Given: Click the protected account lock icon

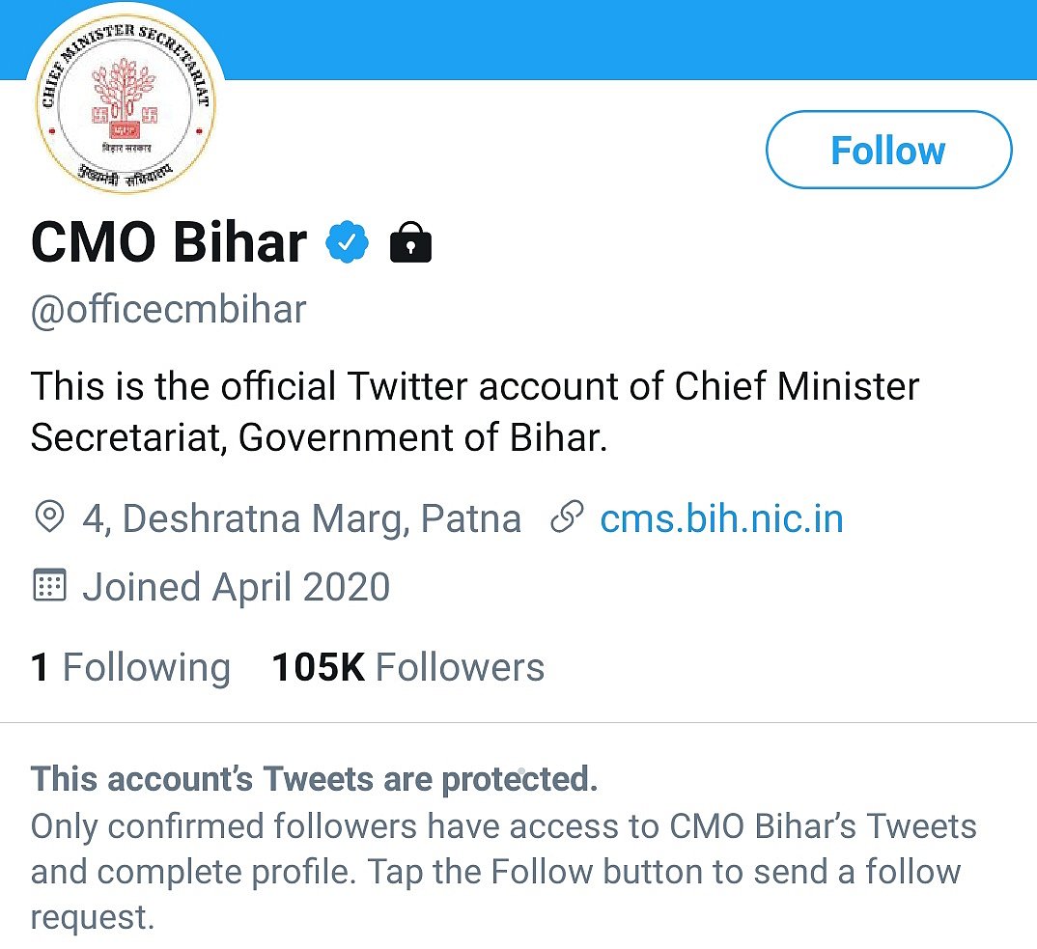Looking at the screenshot, I should tap(410, 243).
